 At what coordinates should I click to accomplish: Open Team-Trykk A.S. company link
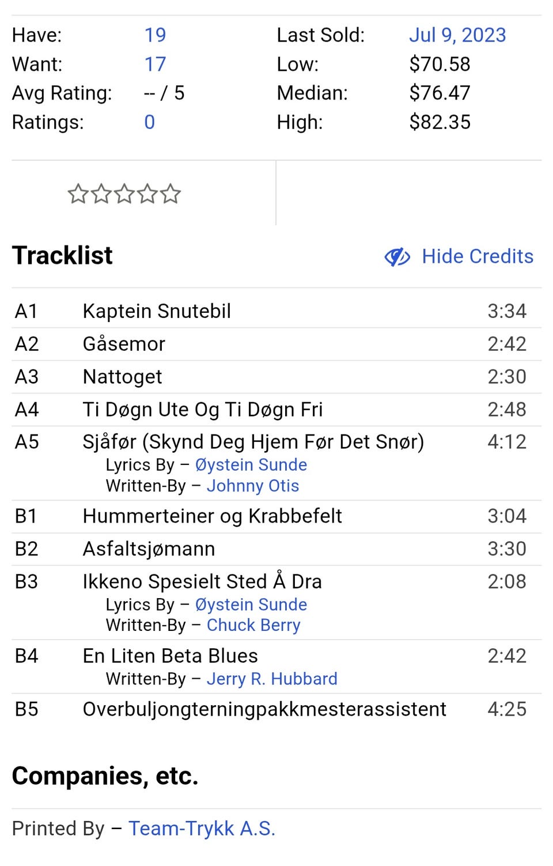[x=202, y=829]
